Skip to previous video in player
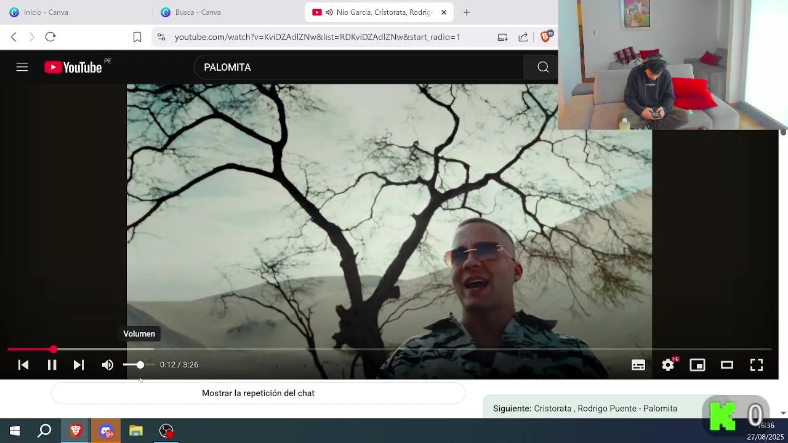This screenshot has width=788, height=443. [23, 365]
